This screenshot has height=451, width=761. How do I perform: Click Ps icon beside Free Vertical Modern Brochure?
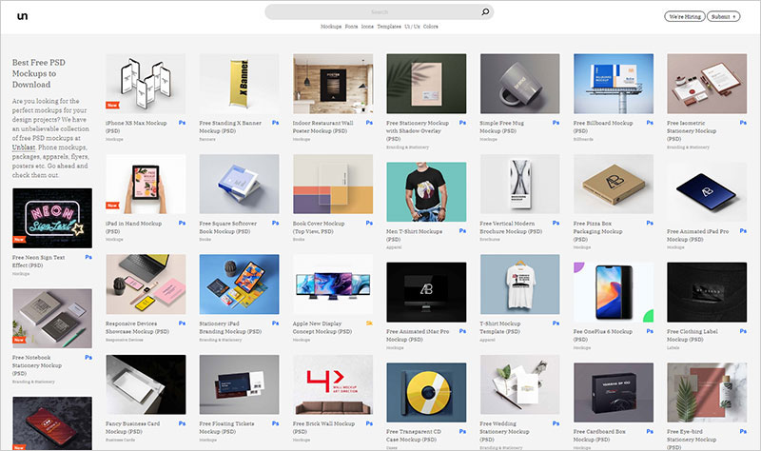(556, 223)
